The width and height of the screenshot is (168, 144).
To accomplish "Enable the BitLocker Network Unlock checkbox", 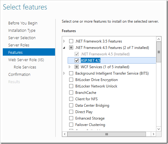I will point(71,86).
